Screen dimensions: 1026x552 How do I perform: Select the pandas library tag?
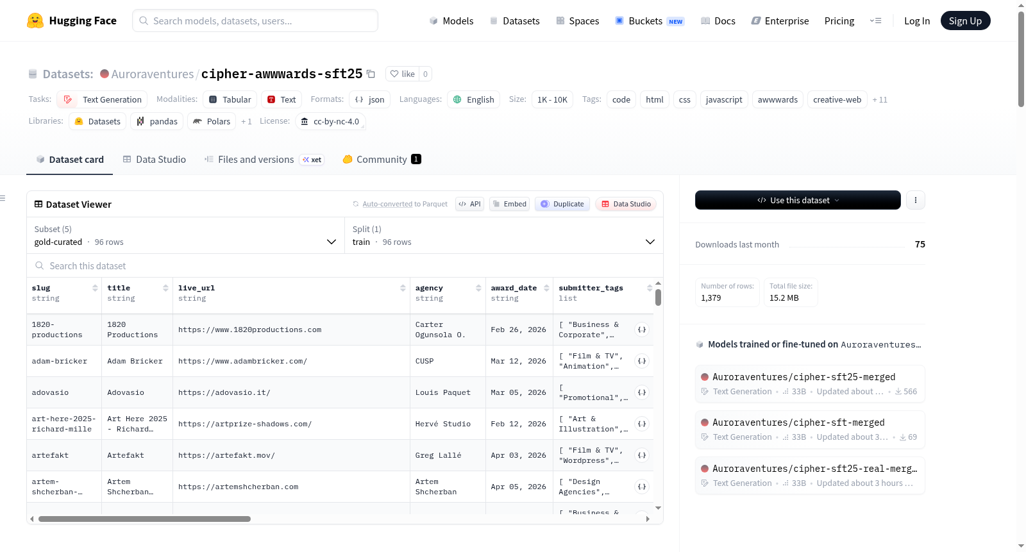(x=156, y=121)
